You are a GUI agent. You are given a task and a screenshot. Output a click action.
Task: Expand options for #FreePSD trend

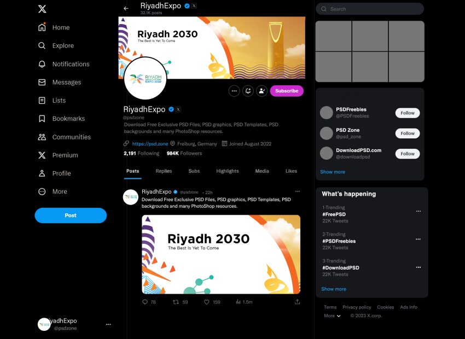pos(418,211)
